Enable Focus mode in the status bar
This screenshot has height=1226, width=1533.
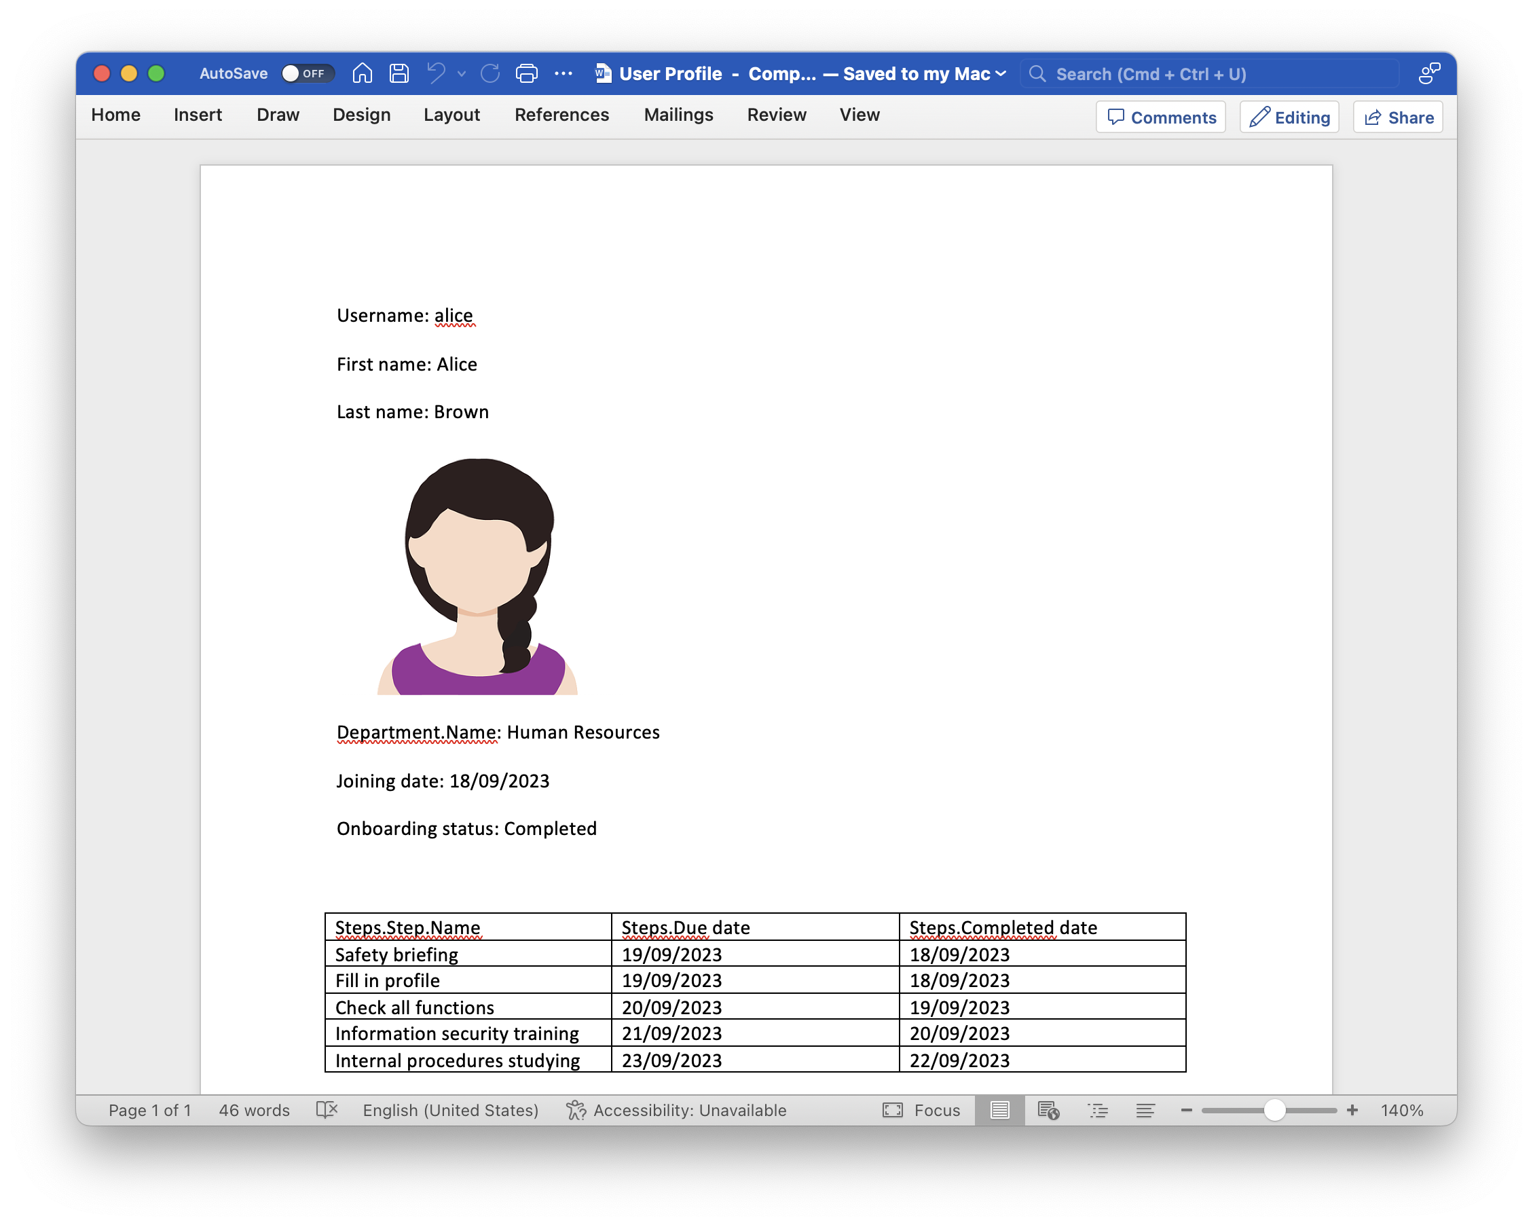coord(921,1110)
